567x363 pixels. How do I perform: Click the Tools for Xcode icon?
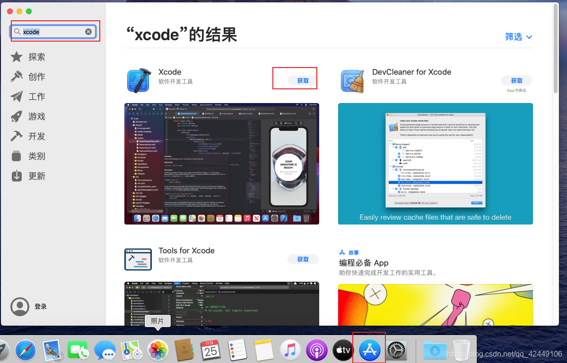point(138,259)
